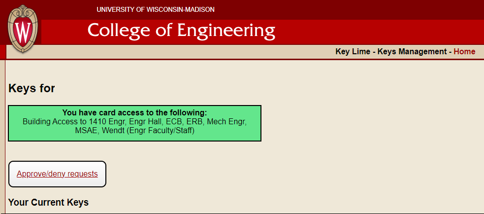Click the bold You have card access line

pos(134,112)
